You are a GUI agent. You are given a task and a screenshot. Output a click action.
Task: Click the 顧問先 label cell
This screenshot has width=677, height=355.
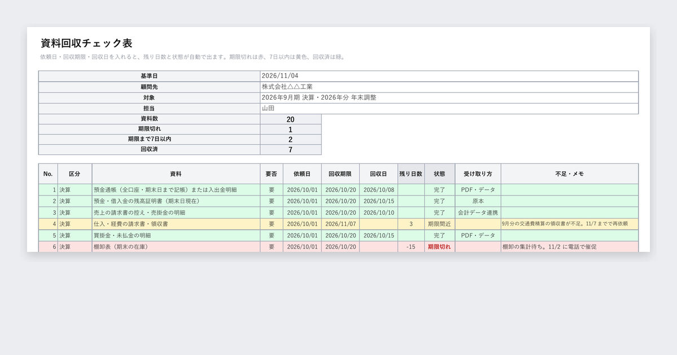point(150,87)
